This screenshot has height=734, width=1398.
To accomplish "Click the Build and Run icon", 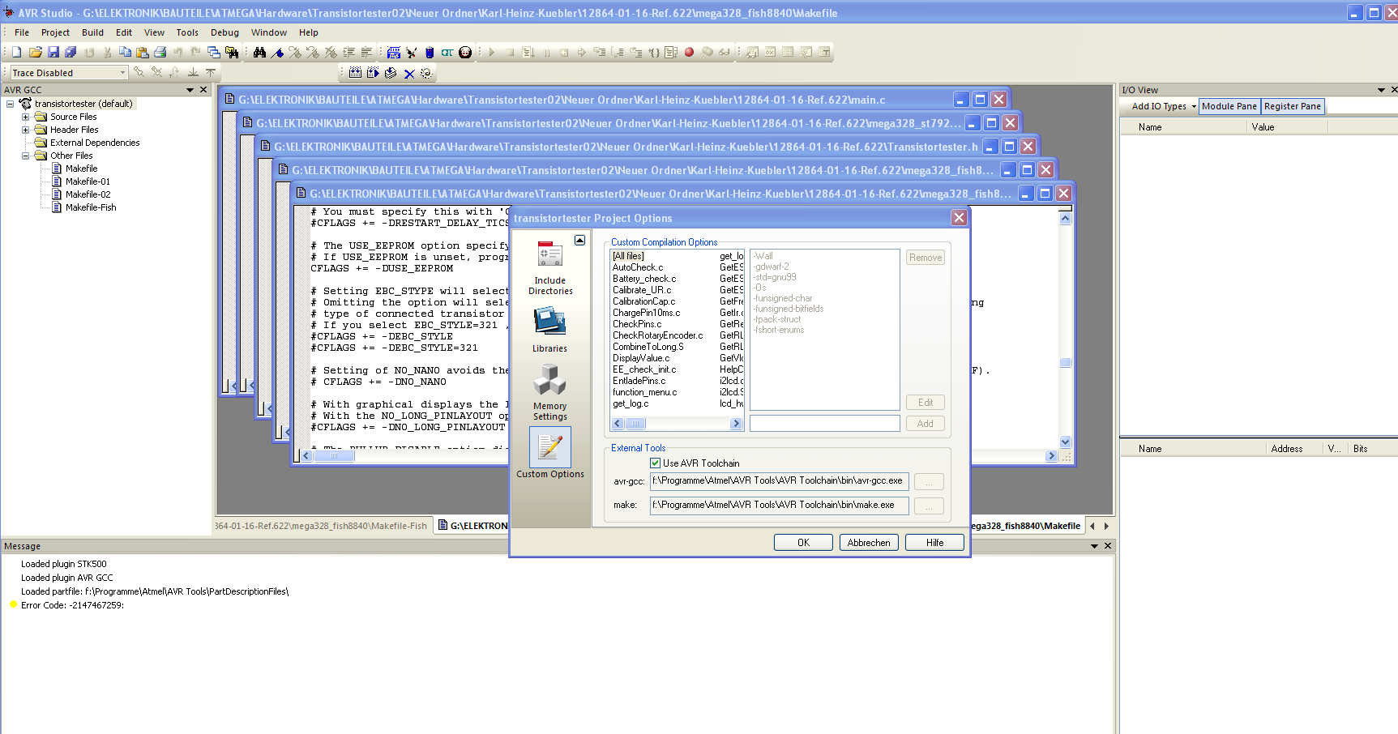I will [x=373, y=73].
